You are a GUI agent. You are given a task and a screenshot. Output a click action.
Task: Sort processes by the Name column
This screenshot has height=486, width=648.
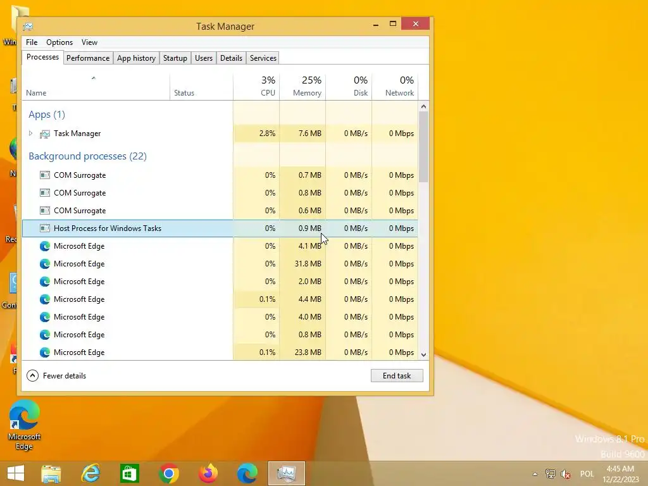coord(96,87)
